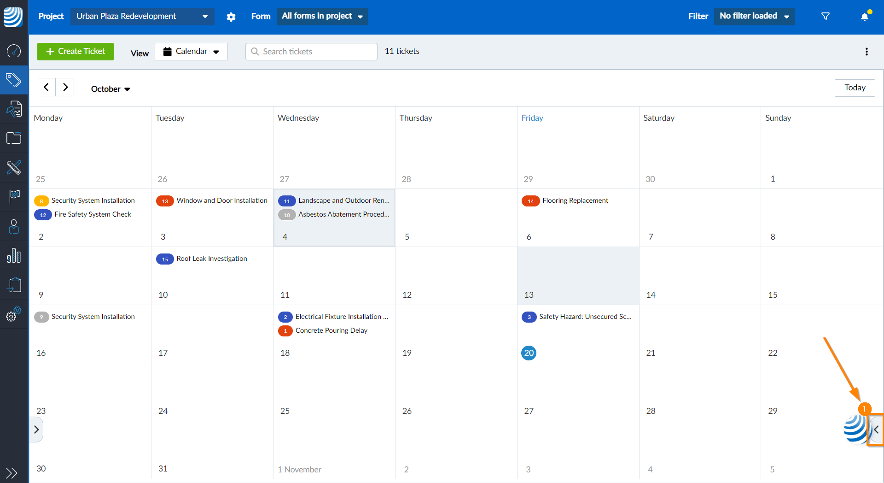Open the dashboard gauge icon in sidebar

[14, 52]
